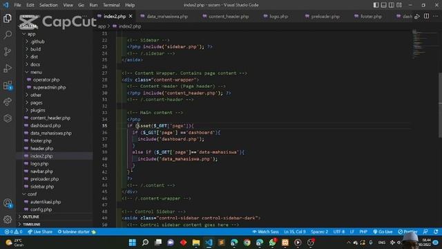This screenshot has width=442, height=249.
Task: Open the Run menu
Action: pyautogui.click(x=93, y=5)
